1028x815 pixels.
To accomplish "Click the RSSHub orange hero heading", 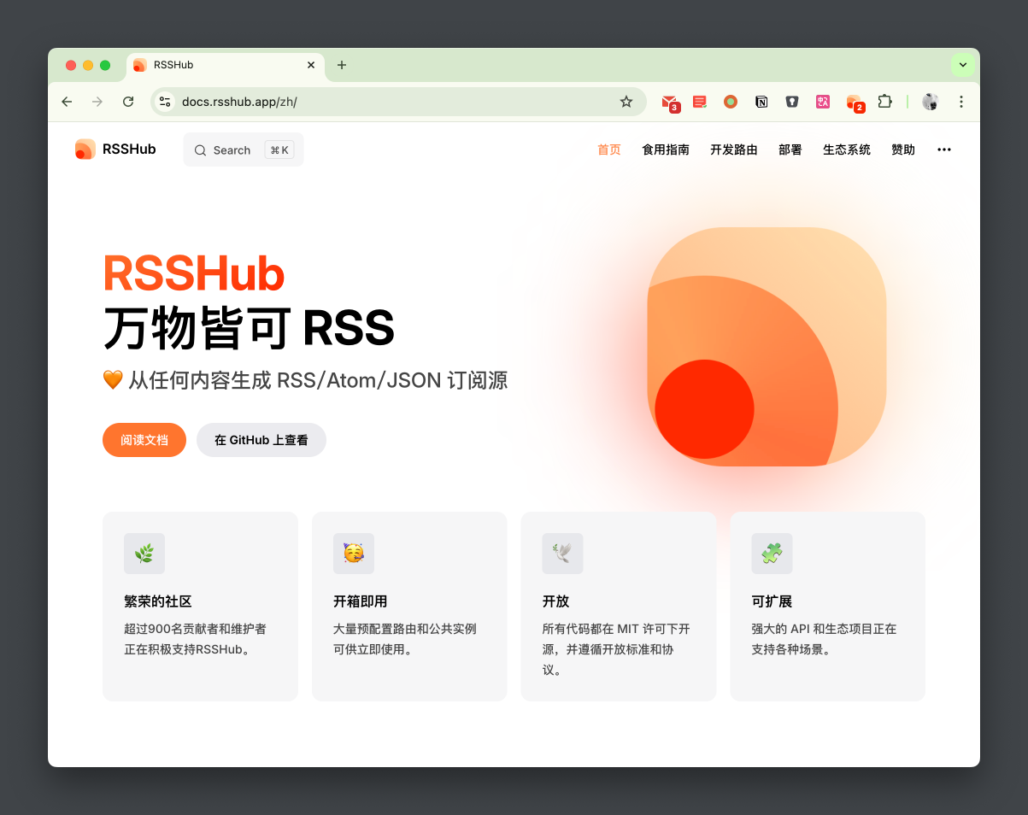I will (194, 274).
